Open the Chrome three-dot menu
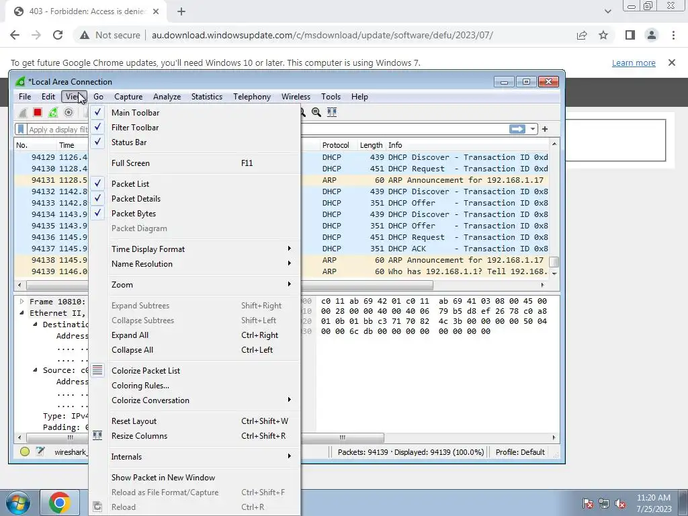The height and width of the screenshot is (516, 688). [x=673, y=35]
